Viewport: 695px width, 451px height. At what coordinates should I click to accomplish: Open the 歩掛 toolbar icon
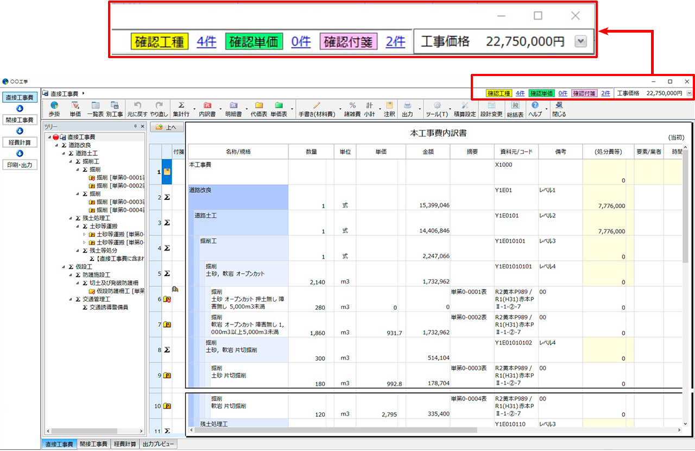[x=54, y=109]
